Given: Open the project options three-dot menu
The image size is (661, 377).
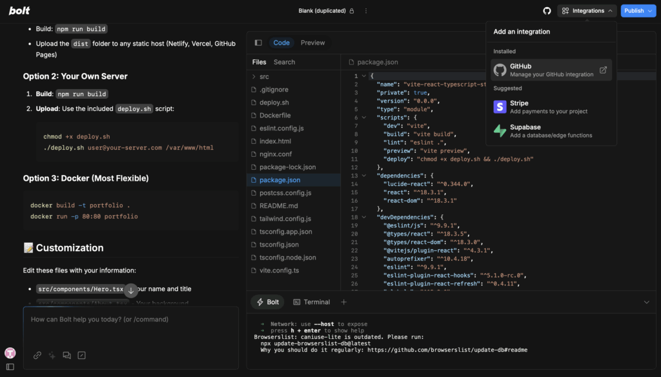Looking at the screenshot, I should tap(366, 11).
